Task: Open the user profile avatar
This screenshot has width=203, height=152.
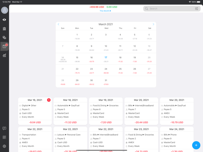Action: 4,10
